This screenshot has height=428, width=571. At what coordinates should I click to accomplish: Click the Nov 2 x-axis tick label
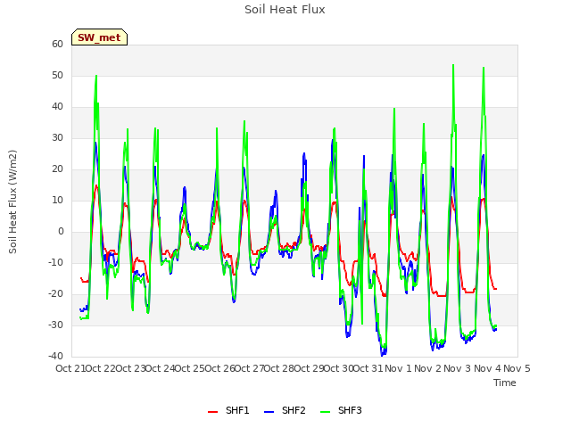point(428,368)
